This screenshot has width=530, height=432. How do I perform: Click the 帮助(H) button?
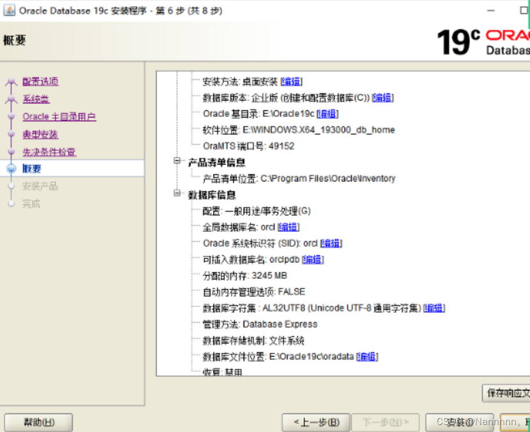click(38, 422)
